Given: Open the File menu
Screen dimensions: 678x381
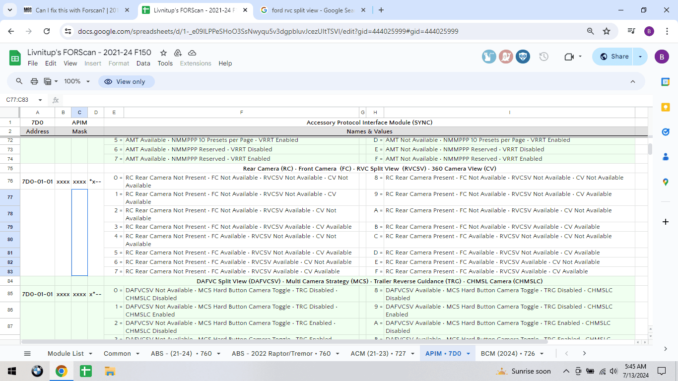Looking at the screenshot, I should [x=33, y=63].
